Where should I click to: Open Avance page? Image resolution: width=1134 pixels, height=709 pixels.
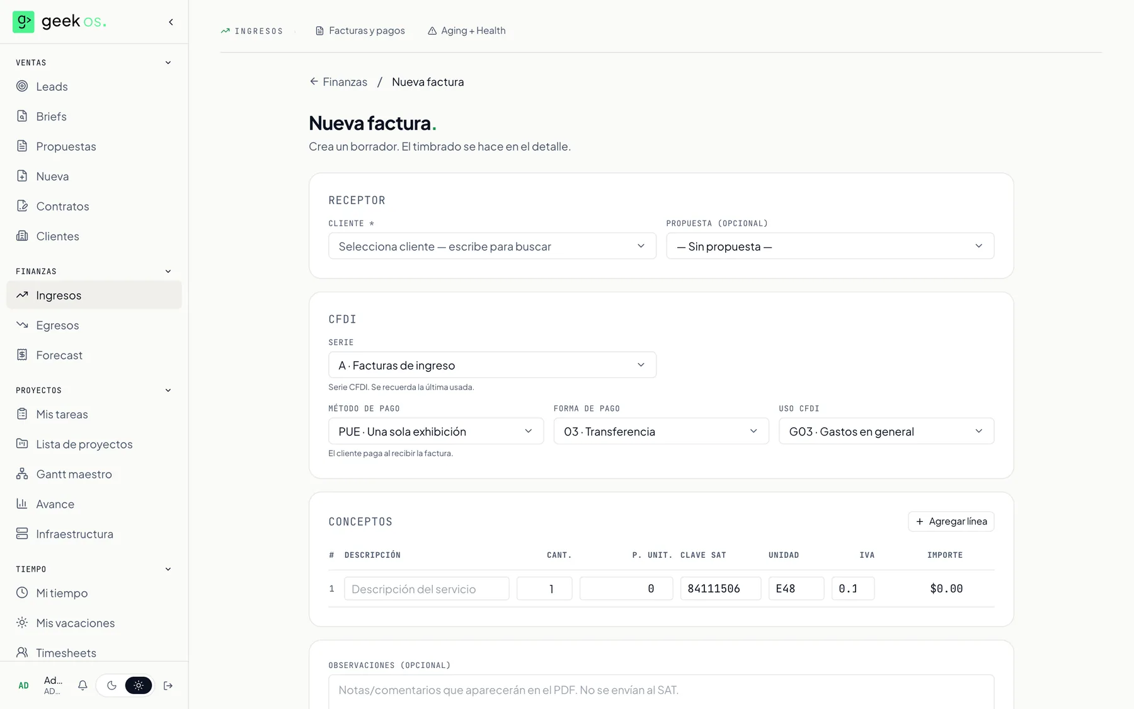pyautogui.click(x=94, y=504)
